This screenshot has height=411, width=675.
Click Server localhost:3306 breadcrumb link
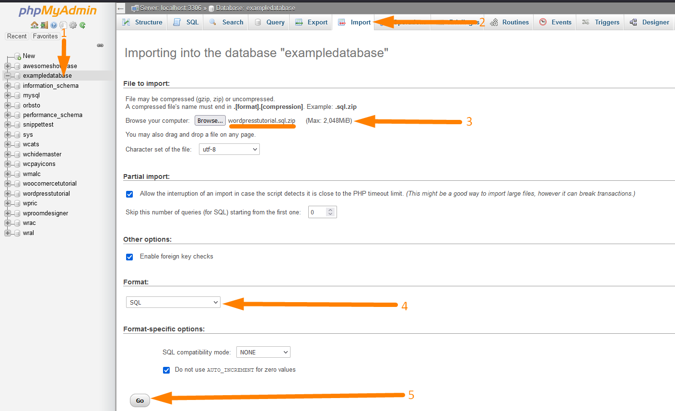pyautogui.click(x=171, y=8)
